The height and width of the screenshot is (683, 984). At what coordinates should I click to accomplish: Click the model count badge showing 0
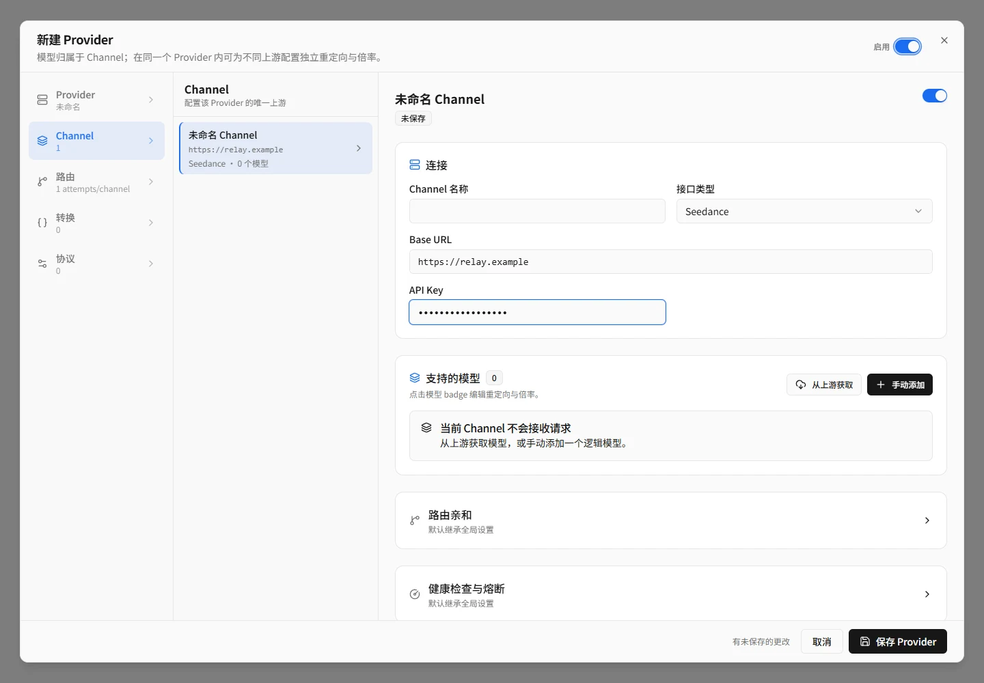coord(494,378)
